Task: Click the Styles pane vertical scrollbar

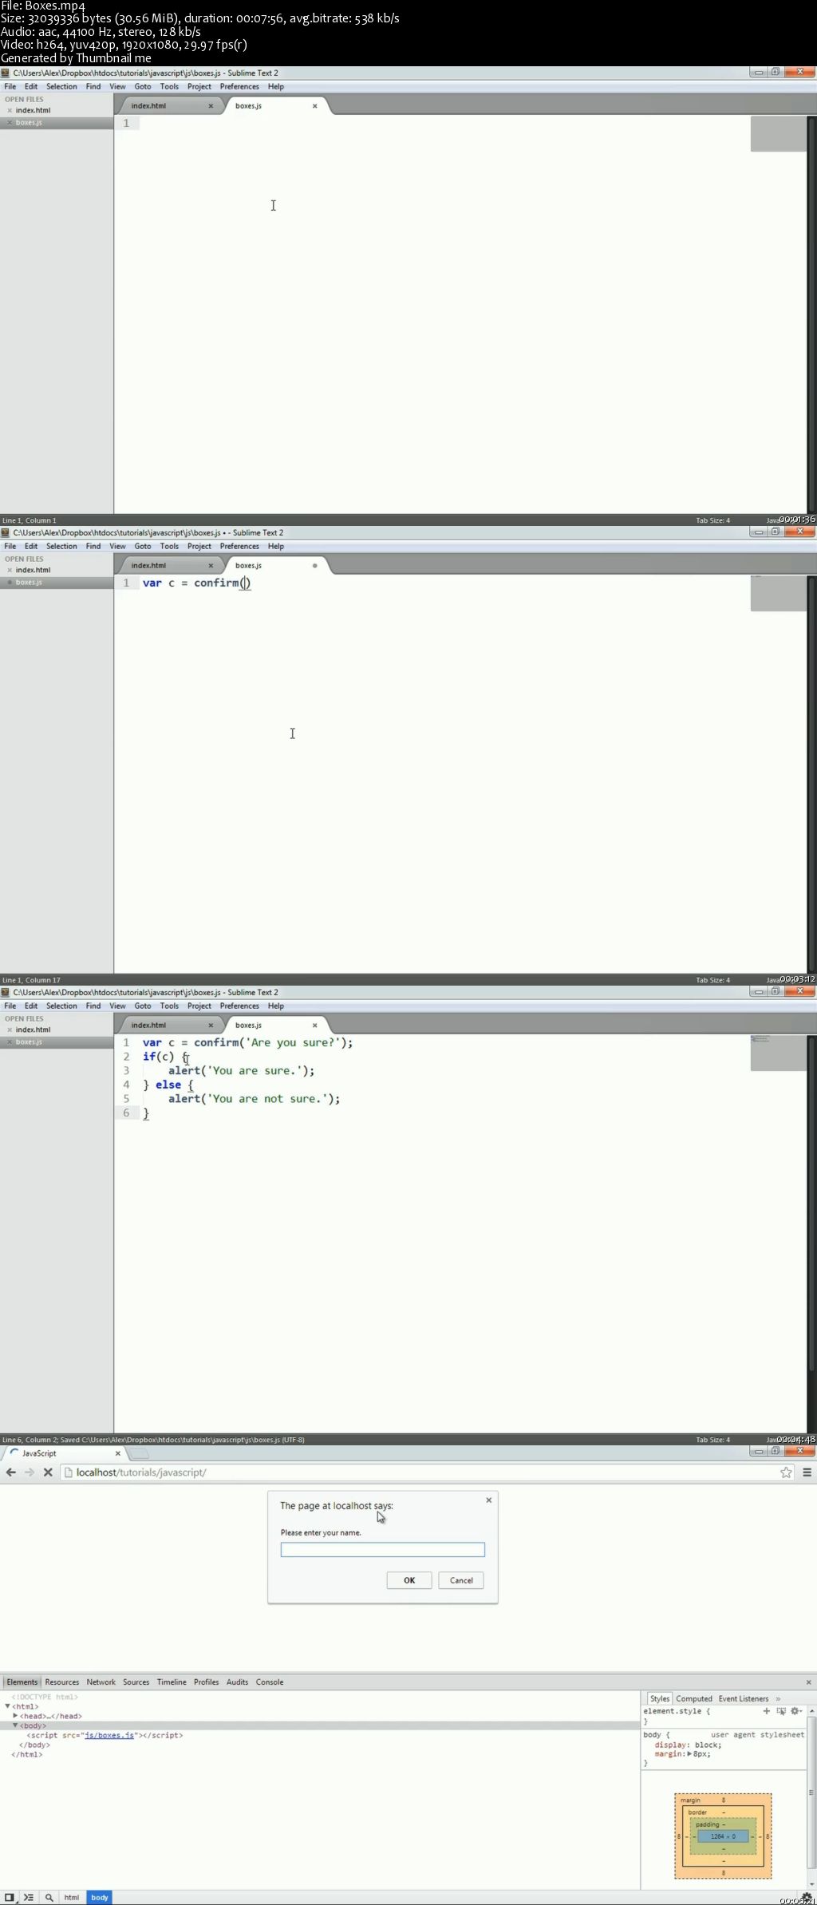Action: pyautogui.click(x=811, y=1792)
